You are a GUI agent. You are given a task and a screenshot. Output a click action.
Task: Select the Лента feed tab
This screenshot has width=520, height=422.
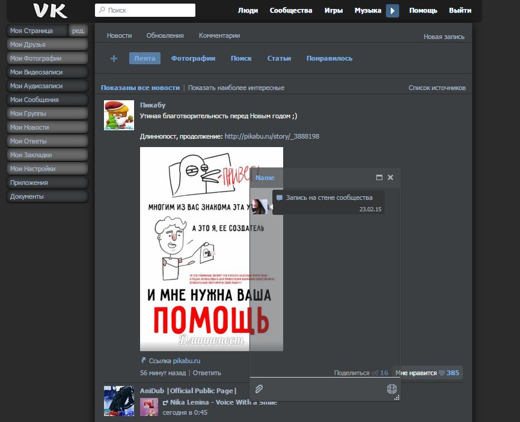(x=145, y=58)
